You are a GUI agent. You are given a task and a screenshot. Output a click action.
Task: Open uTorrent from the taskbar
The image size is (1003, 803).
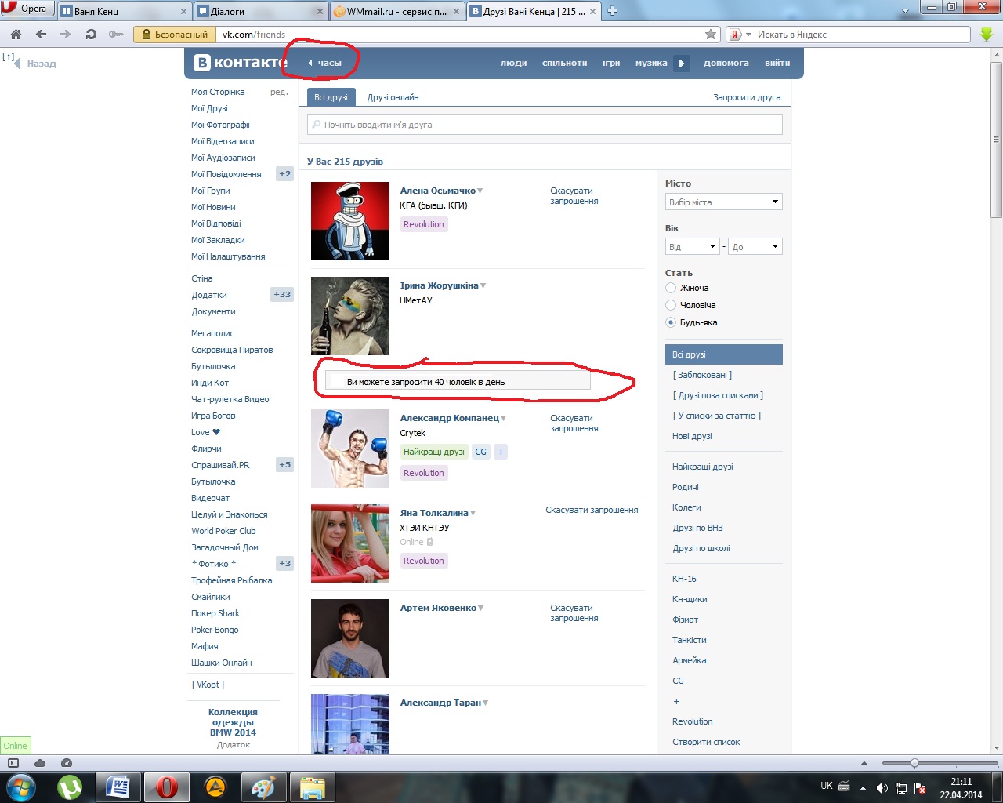[x=71, y=787]
